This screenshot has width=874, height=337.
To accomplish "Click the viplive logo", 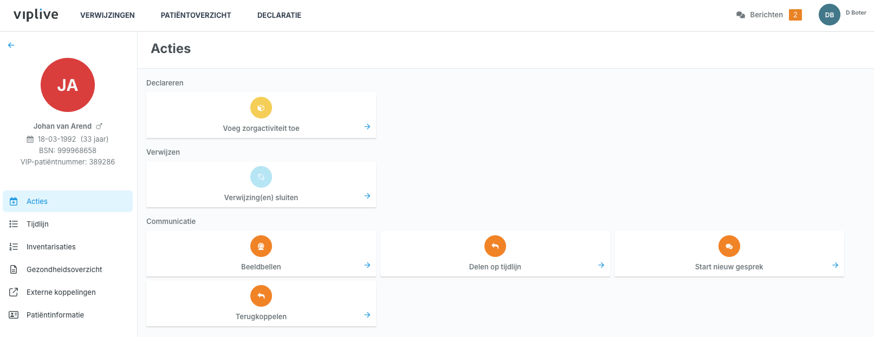I will pos(36,15).
